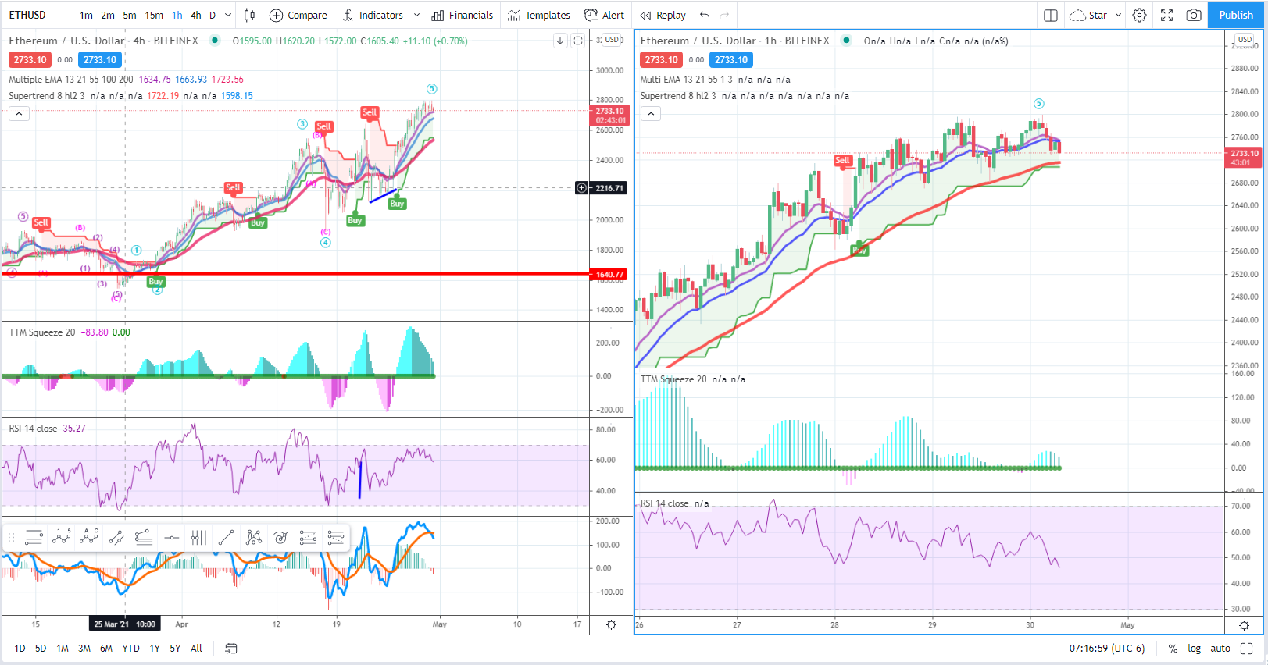Viewport: 1268px width, 665px height.
Task: Select the 2m timeframe
Action: coord(108,15)
